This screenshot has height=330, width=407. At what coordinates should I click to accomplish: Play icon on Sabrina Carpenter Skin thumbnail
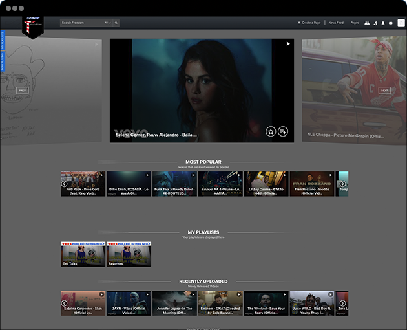click(x=101, y=294)
